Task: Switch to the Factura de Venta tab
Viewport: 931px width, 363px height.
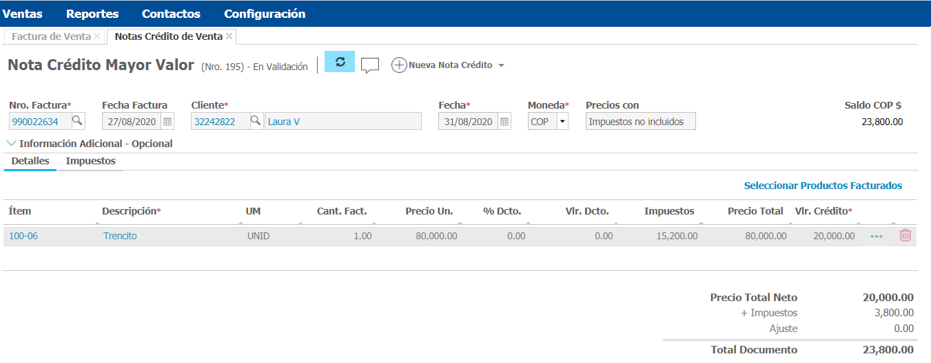Action: coord(51,36)
